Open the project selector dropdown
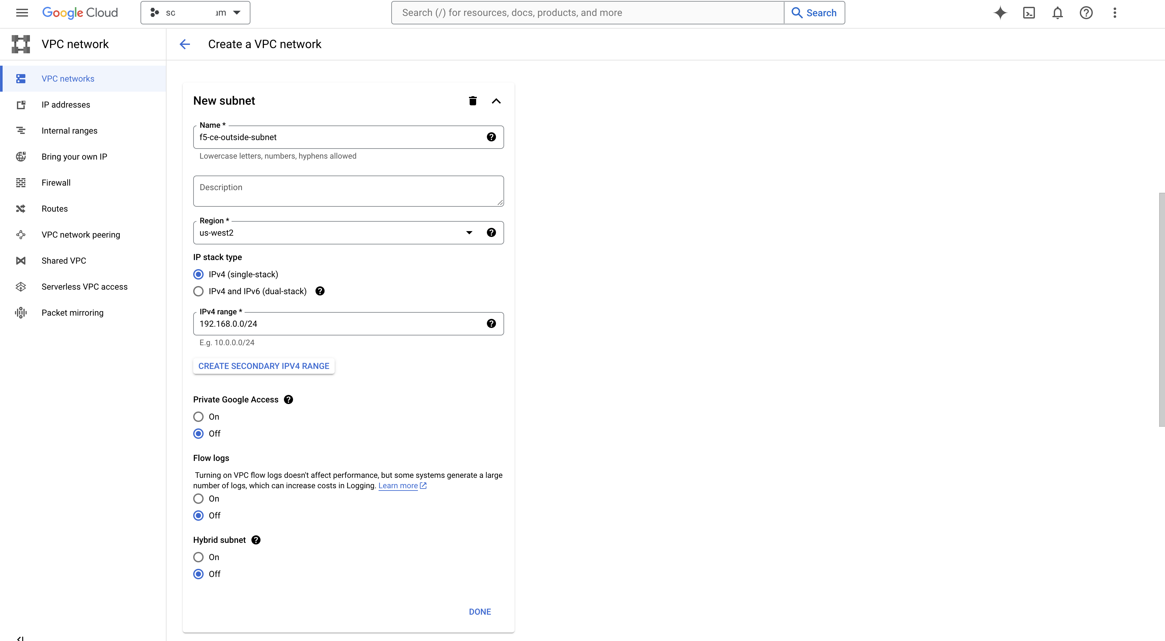This screenshot has width=1165, height=641. 195,13
